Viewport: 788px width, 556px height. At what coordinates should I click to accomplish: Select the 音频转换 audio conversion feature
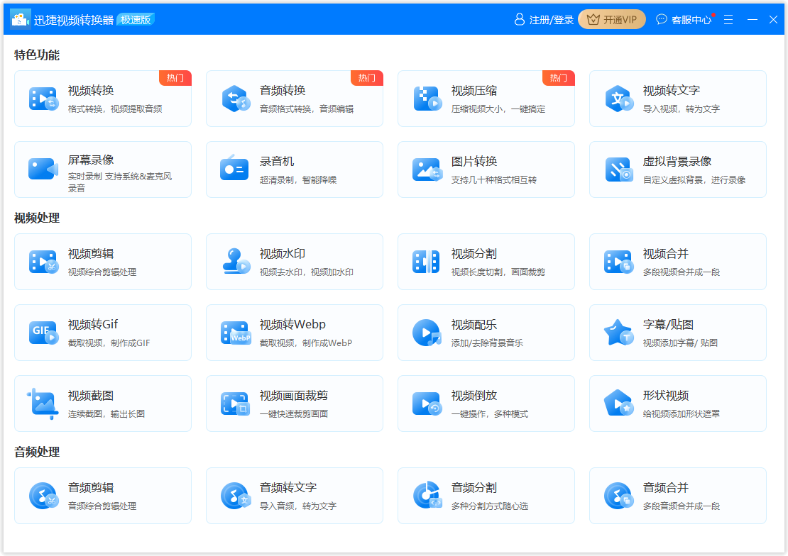pos(295,99)
